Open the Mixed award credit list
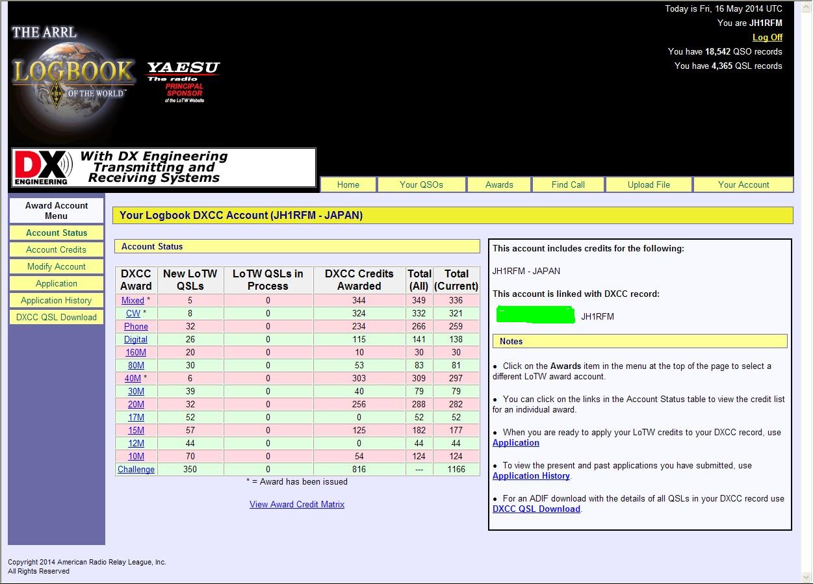The image size is (813, 584). point(133,300)
